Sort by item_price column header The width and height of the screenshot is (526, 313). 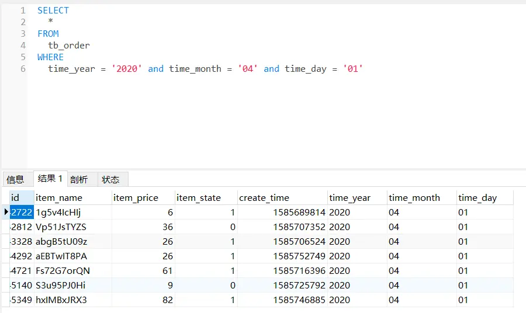point(136,197)
